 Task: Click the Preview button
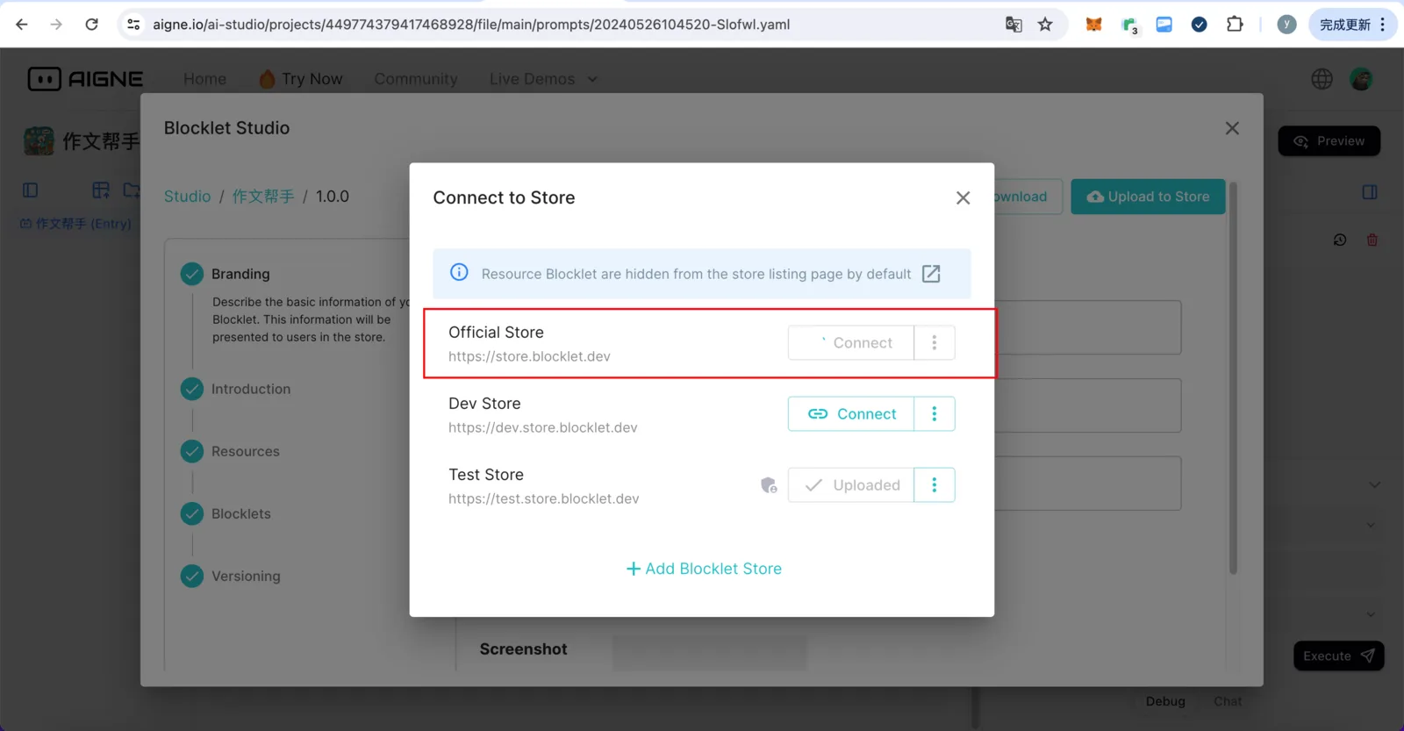point(1329,141)
